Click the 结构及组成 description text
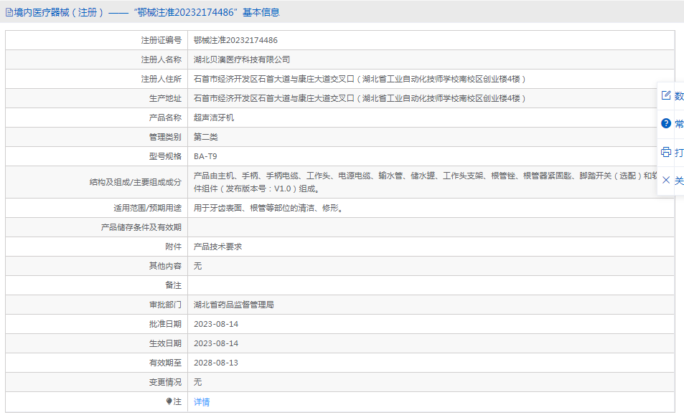 tap(426, 182)
